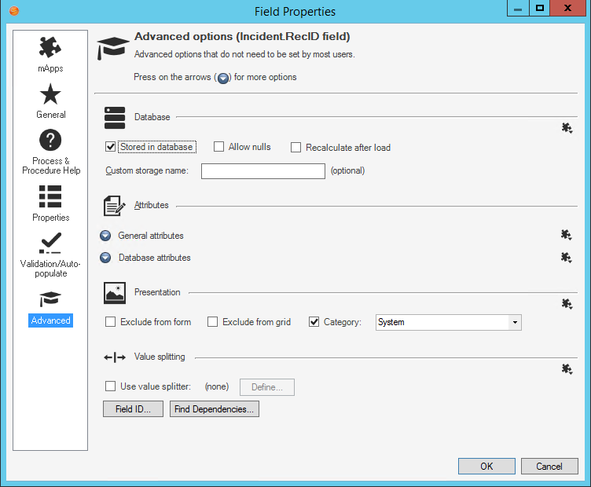Screen dimensions: 591x487
Task: Expand General attributes arrow
Action: tap(105, 236)
